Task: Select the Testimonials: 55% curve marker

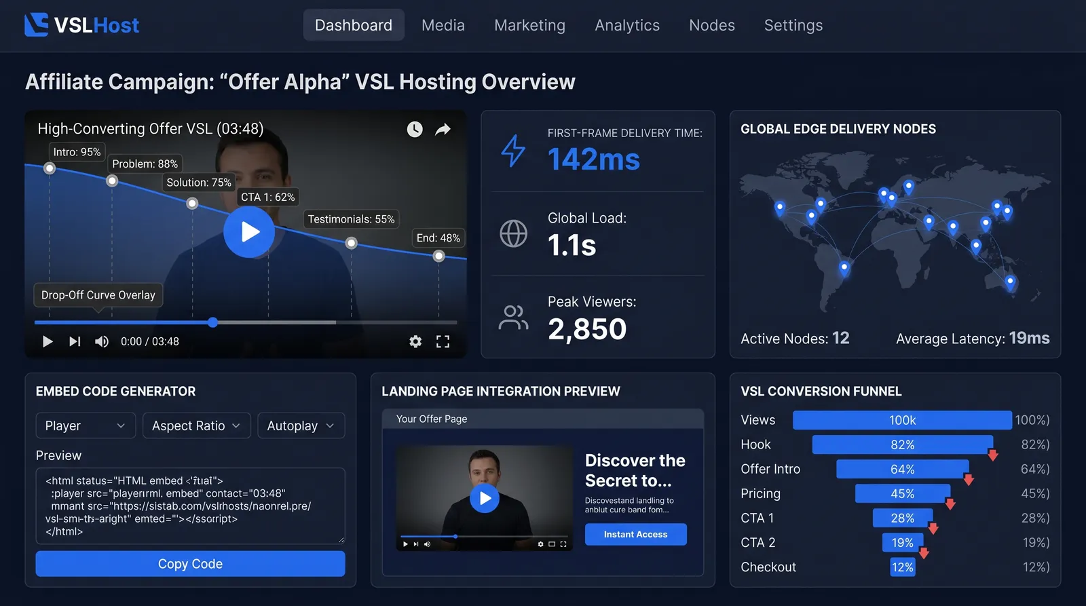Action: point(351,243)
